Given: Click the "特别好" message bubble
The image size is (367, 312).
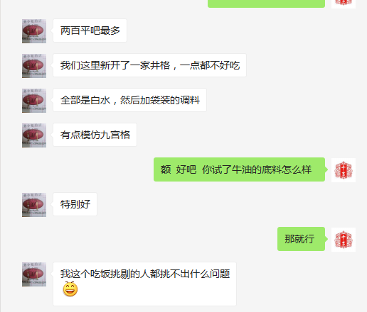Looking at the screenshot, I should [x=75, y=204].
